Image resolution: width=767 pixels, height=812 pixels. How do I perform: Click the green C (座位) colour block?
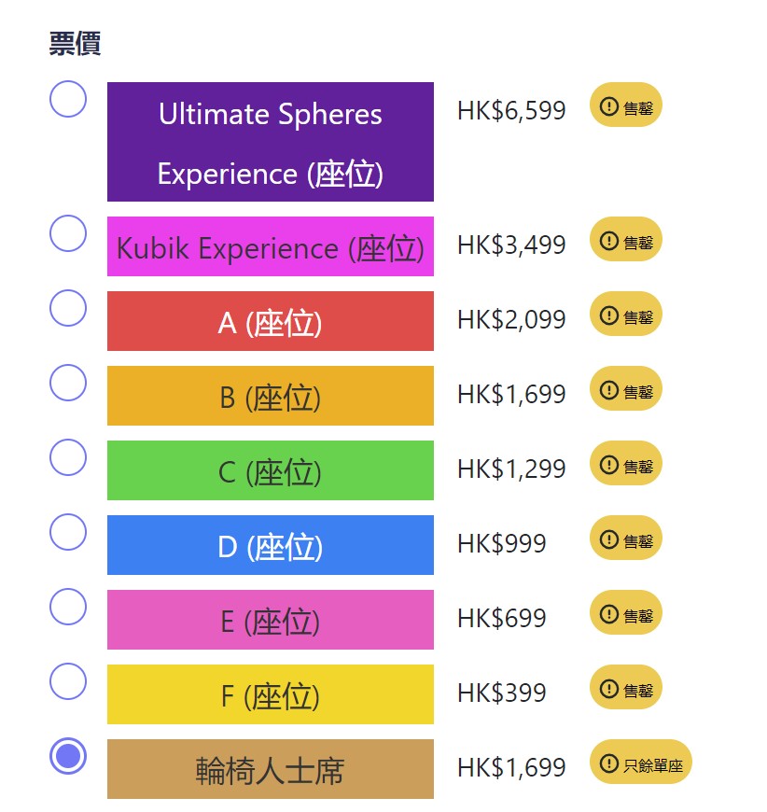pos(271,471)
